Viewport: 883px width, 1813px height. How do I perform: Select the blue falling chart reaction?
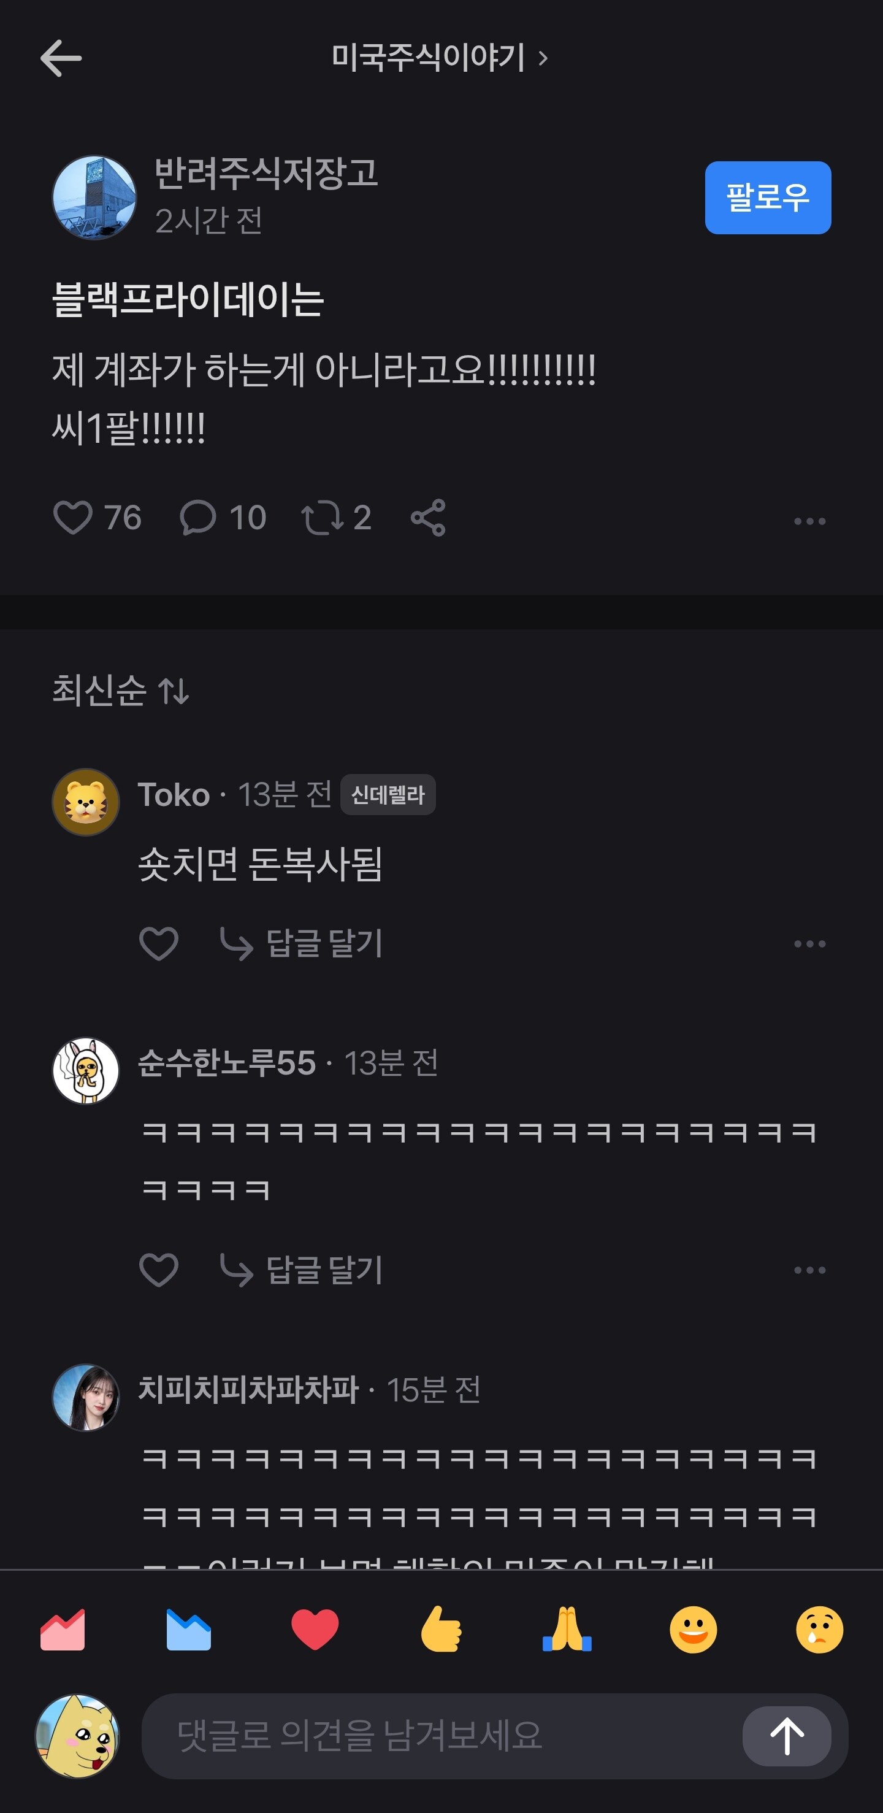pos(189,1630)
